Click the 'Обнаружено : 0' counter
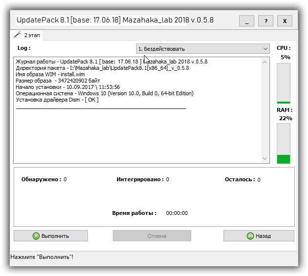Image resolution: width=308 pixels, height=276 pixels. coord(44,179)
